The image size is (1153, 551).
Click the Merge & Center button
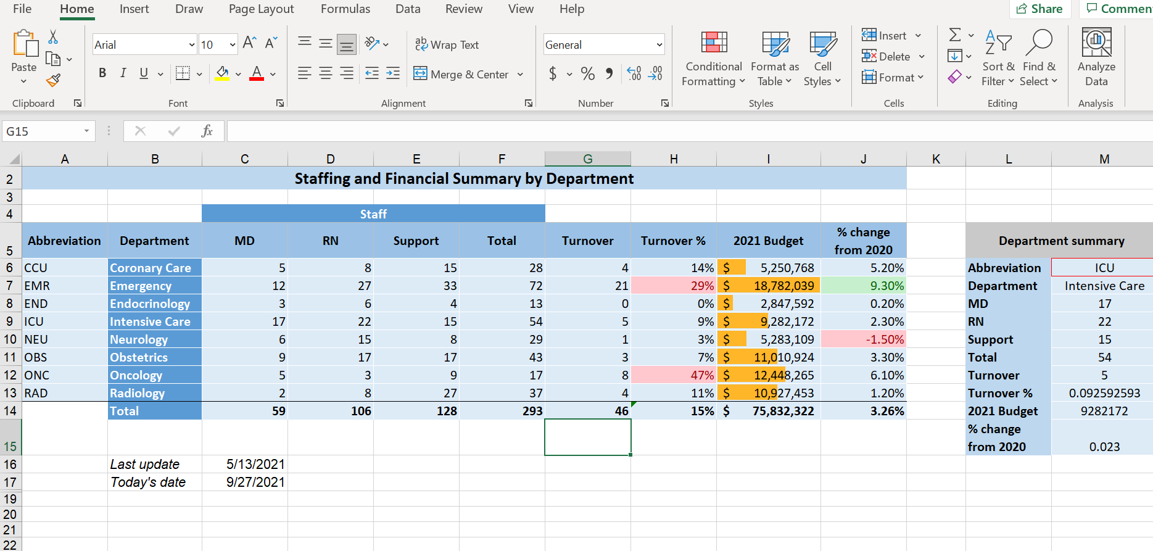461,74
